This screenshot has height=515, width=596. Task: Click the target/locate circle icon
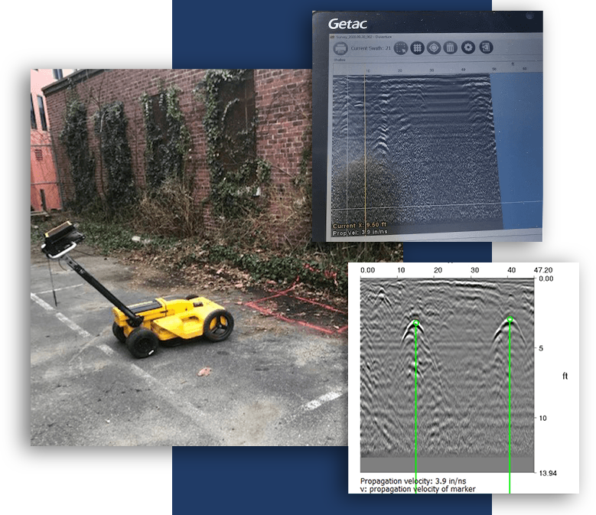tap(434, 48)
